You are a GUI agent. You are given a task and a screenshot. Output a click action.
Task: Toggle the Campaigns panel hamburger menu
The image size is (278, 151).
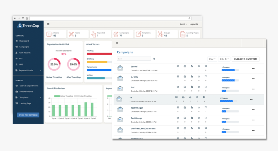[117, 43]
